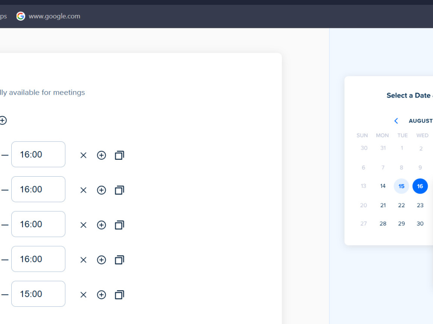433x324 pixels.
Task: Copy times from the fourth 16:00 row
Action: click(x=120, y=260)
